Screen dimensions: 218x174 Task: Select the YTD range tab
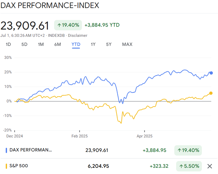(76, 44)
